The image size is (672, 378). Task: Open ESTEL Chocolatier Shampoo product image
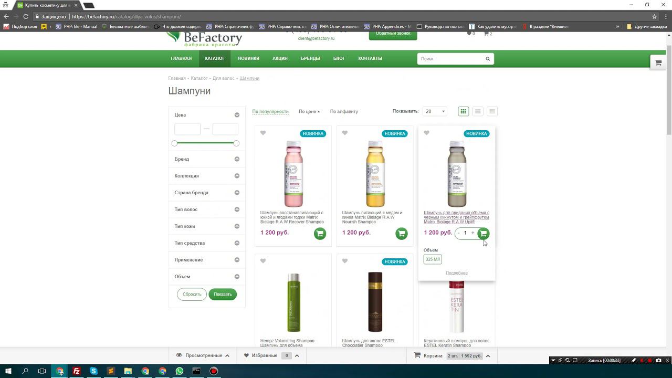(x=375, y=301)
